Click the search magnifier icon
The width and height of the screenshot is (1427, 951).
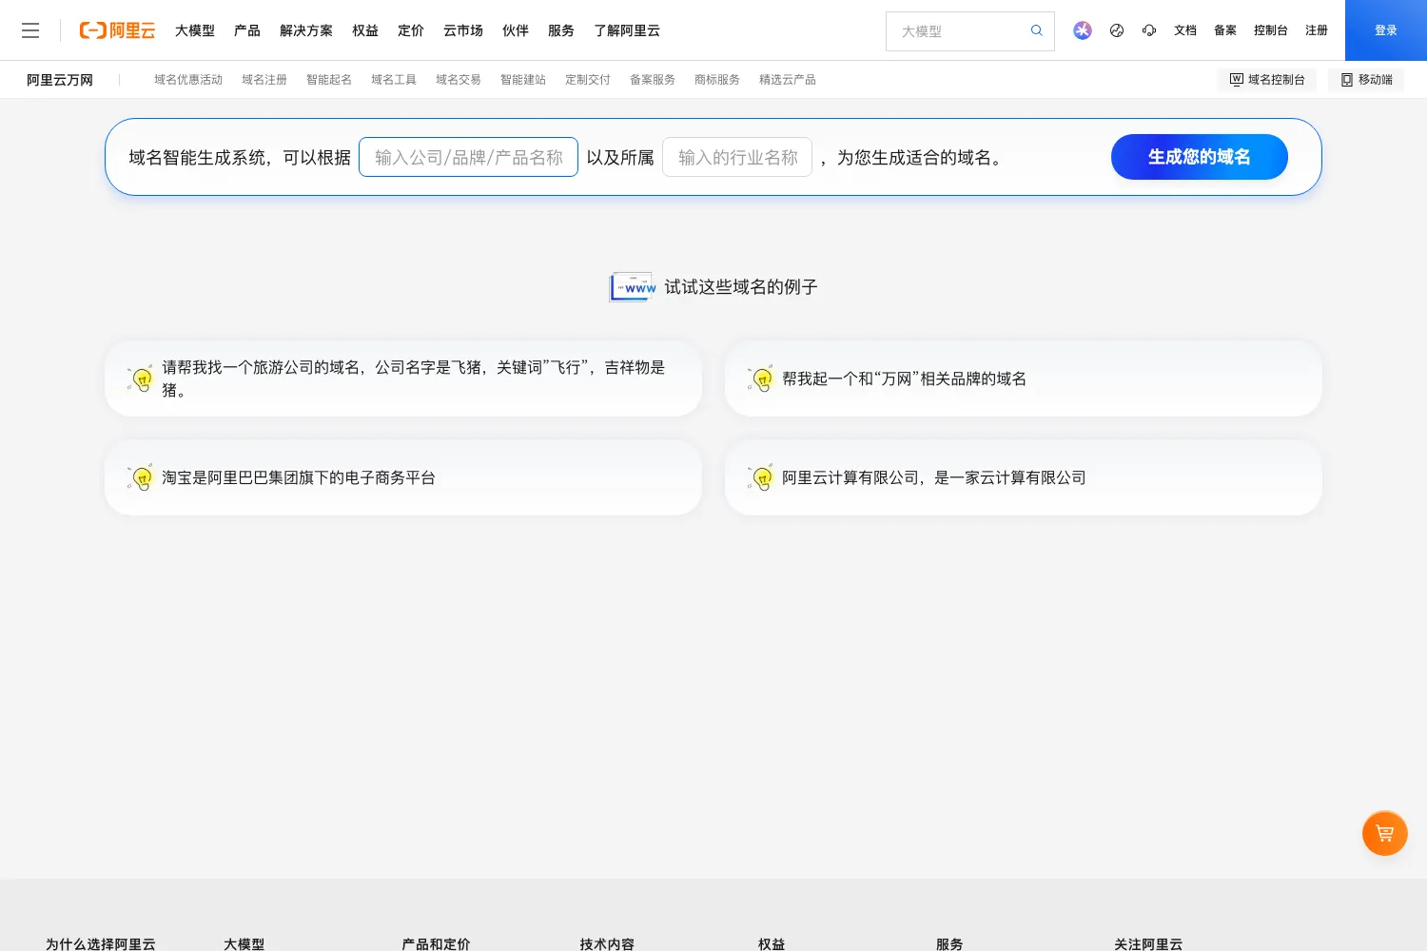[x=1037, y=30]
